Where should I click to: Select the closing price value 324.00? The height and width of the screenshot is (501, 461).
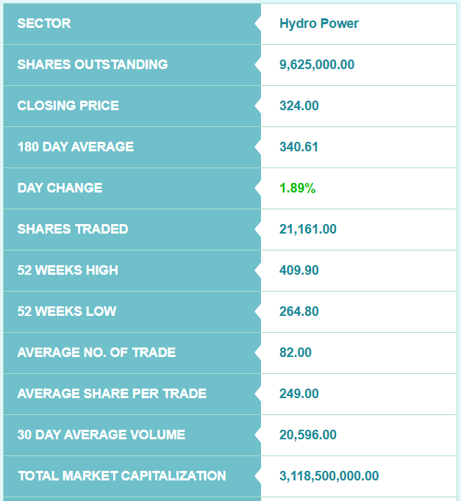[x=299, y=106]
